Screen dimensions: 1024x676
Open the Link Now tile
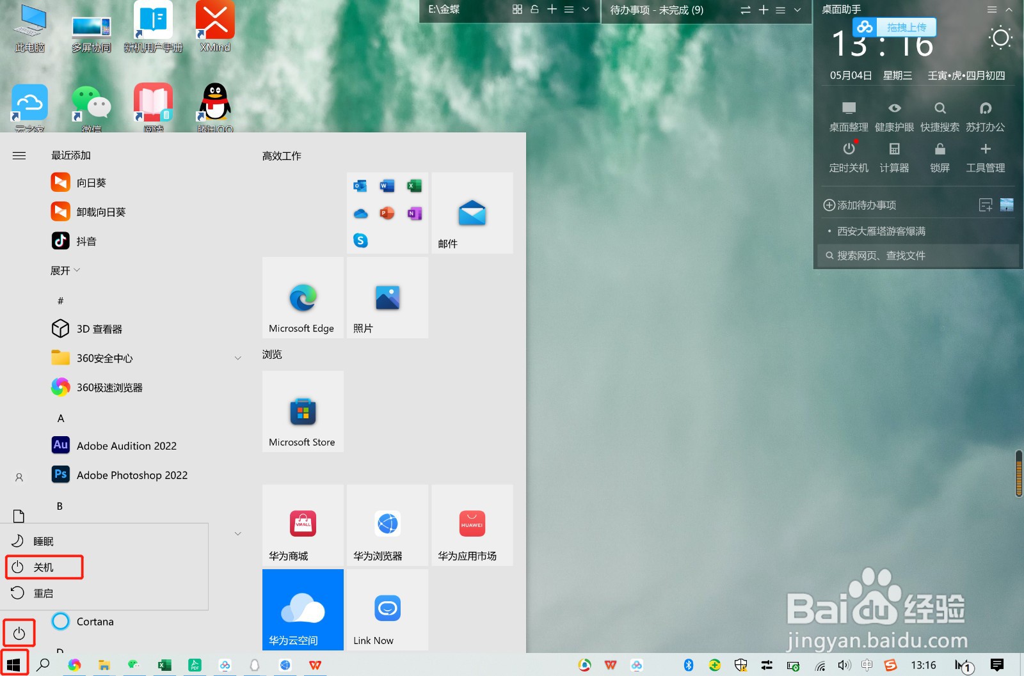pyautogui.click(x=387, y=609)
